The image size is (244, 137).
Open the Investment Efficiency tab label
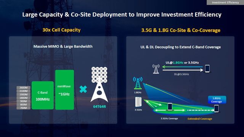[225, 3]
